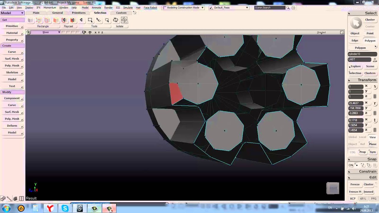
Task: Switch to the KP/L panel tab
Action: click(x=363, y=199)
